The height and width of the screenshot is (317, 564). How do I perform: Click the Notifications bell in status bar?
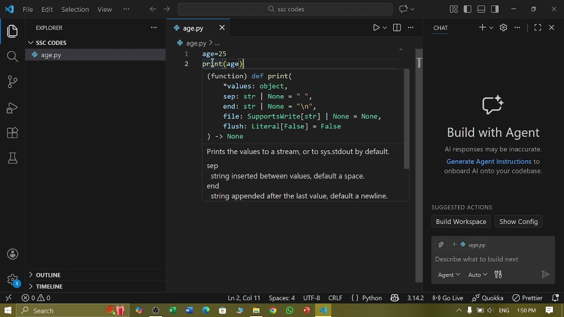[x=555, y=298]
